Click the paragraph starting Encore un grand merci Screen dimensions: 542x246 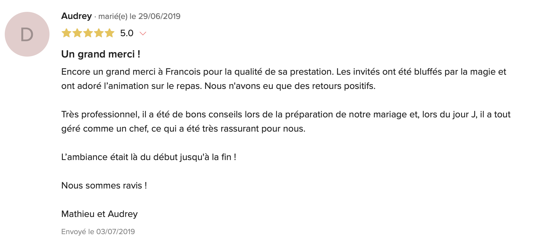[284, 79]
